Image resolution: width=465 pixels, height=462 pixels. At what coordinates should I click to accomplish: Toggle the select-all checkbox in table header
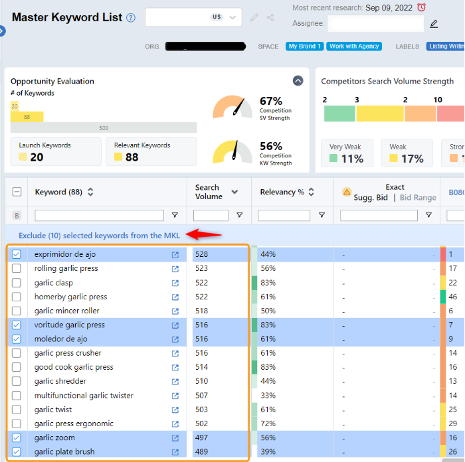tap(17, 192)
